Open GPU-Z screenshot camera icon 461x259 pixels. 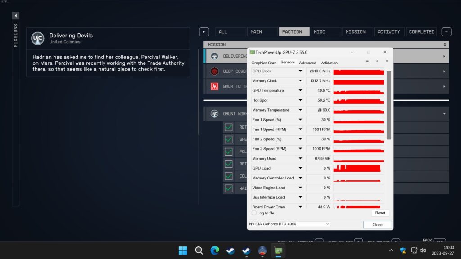click(x=367, y=61)
